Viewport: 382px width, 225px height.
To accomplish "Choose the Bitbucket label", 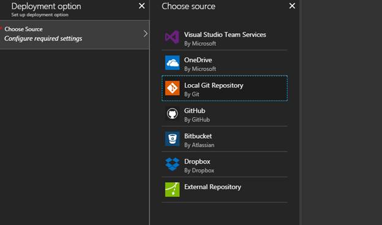I will coord(198,136).
